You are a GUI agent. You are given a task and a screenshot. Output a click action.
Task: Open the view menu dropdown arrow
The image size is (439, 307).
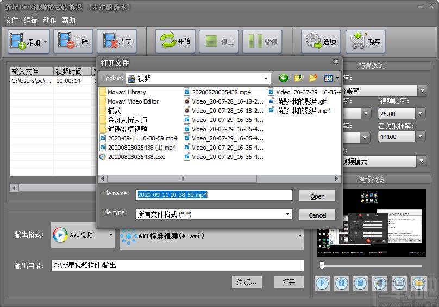[337, 79]
